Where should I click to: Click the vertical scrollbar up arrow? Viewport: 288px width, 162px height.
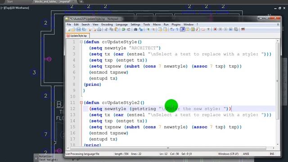(278, 40)
